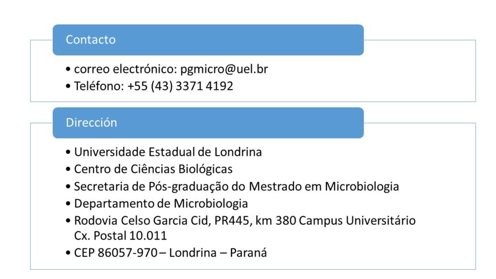Click 'Universidade Estadual de Londrina' line

pyautogui.click(x=168, y=152)
